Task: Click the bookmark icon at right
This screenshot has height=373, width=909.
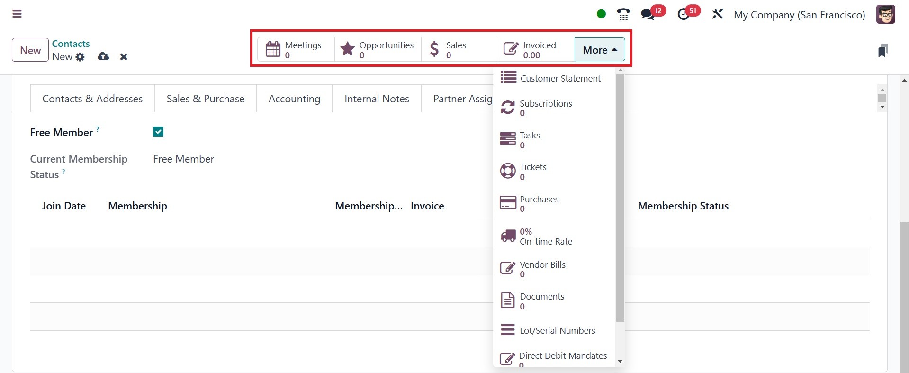Action: [882, 51]
